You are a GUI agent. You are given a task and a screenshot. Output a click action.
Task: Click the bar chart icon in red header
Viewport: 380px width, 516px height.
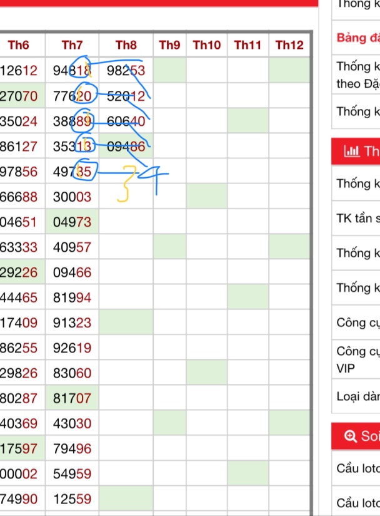pyautogui.click(x=349, y=152)
